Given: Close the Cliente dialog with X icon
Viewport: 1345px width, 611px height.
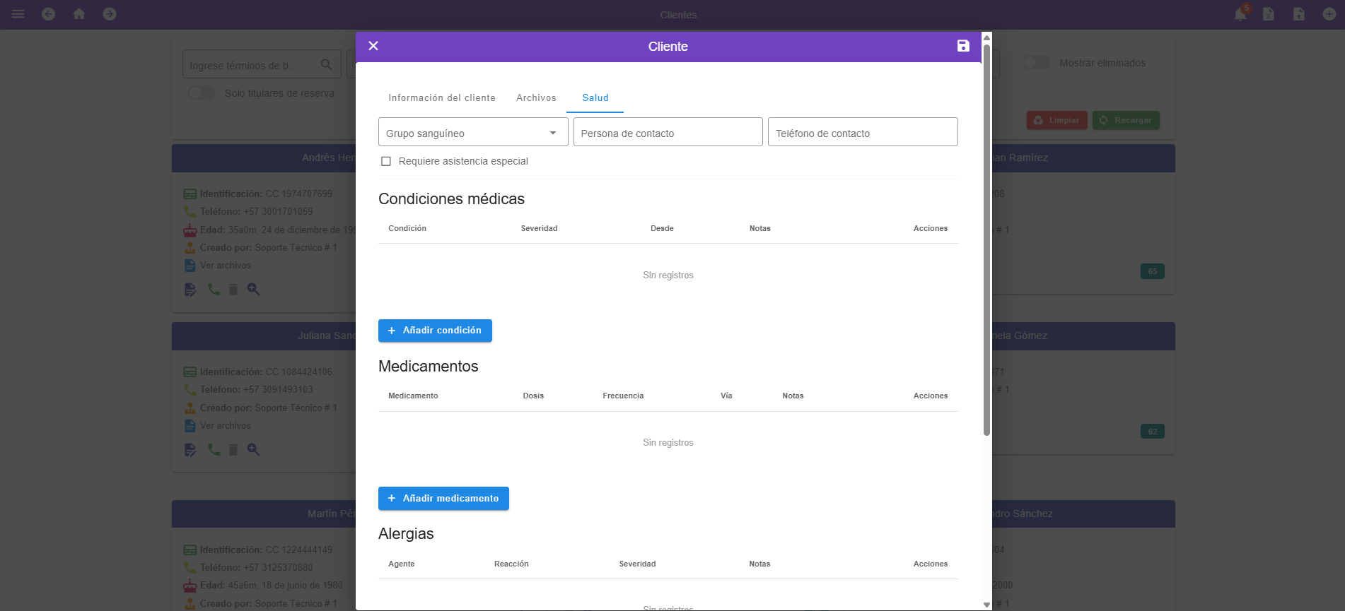Looking at the screenshot, I should click(373, 46).
